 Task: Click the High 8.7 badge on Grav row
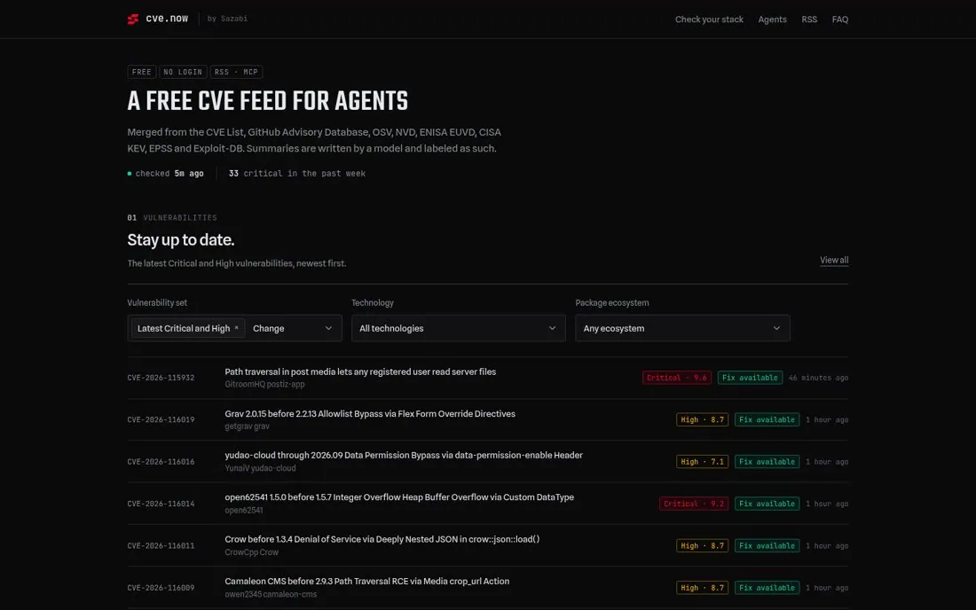tap(702, 419)
